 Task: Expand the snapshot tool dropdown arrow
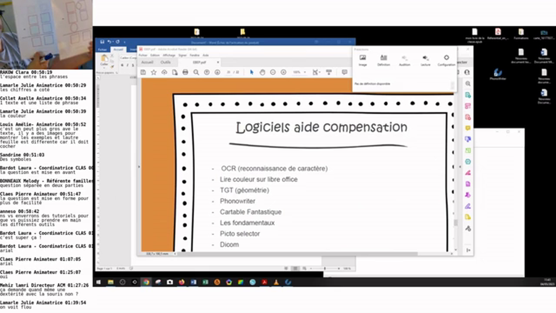click(x=320, y=72)
